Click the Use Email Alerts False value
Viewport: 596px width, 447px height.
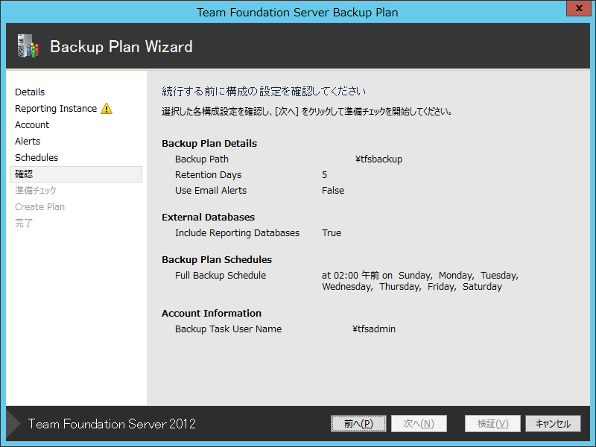tap(332, 190)
